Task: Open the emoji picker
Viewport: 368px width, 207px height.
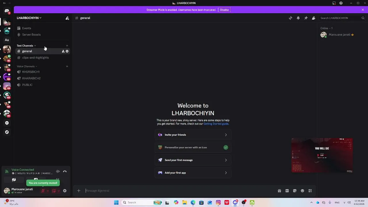Action: tap(302, 191)
